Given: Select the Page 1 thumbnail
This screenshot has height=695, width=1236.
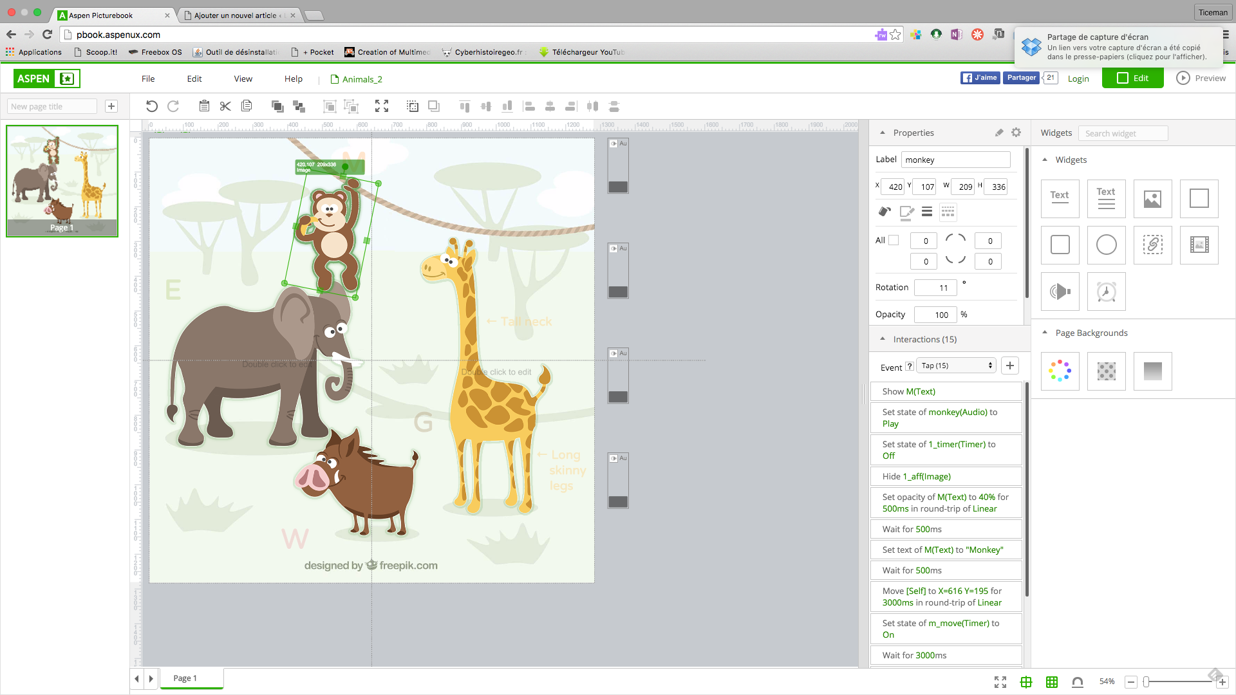Looking at the screenshot, I should tap(62, 181).
